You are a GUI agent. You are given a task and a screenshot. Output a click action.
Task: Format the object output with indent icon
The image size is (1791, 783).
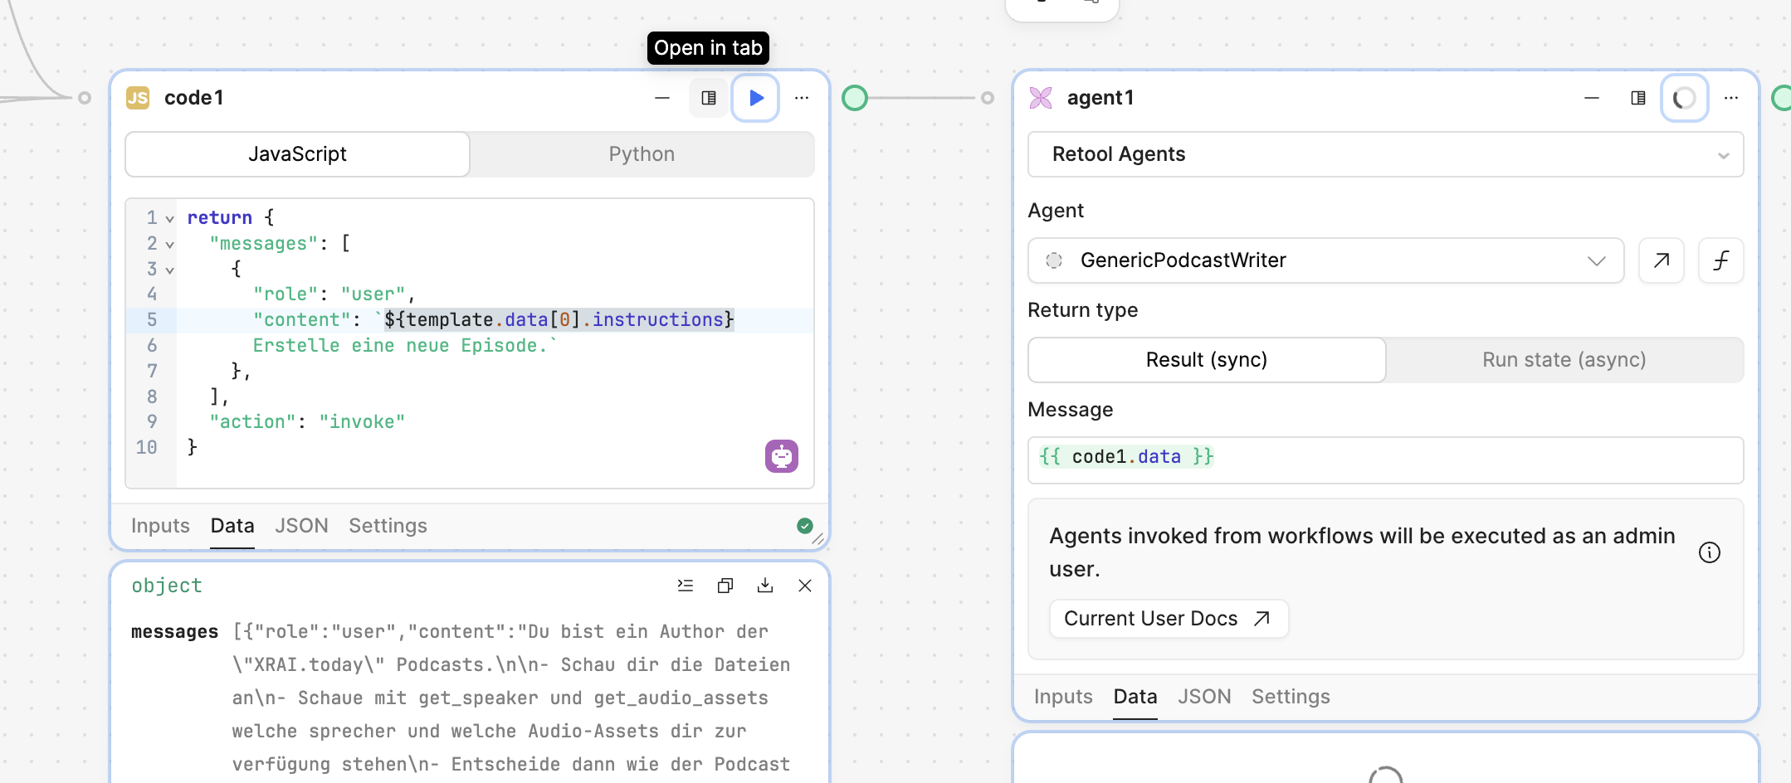pos(686,586)
